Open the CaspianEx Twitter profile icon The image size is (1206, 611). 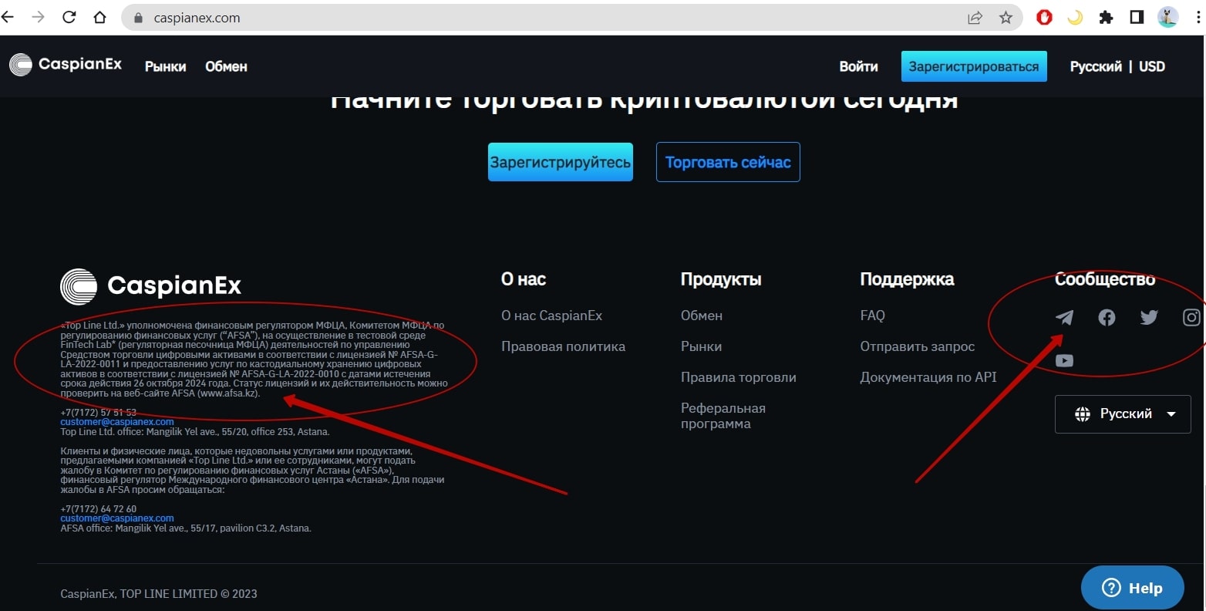pos(1149,317)
